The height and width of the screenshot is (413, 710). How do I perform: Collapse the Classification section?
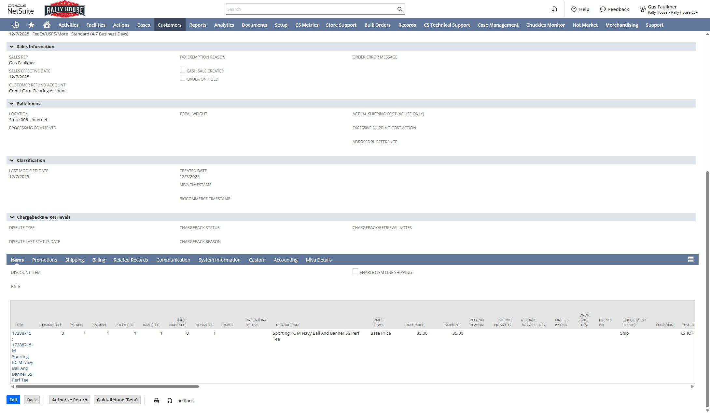click(x=12, y=161)
